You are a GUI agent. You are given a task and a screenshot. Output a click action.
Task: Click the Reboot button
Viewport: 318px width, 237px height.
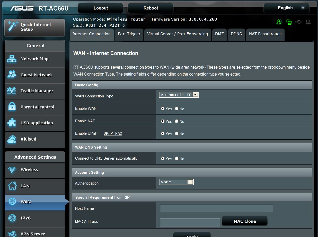point(151,8)
